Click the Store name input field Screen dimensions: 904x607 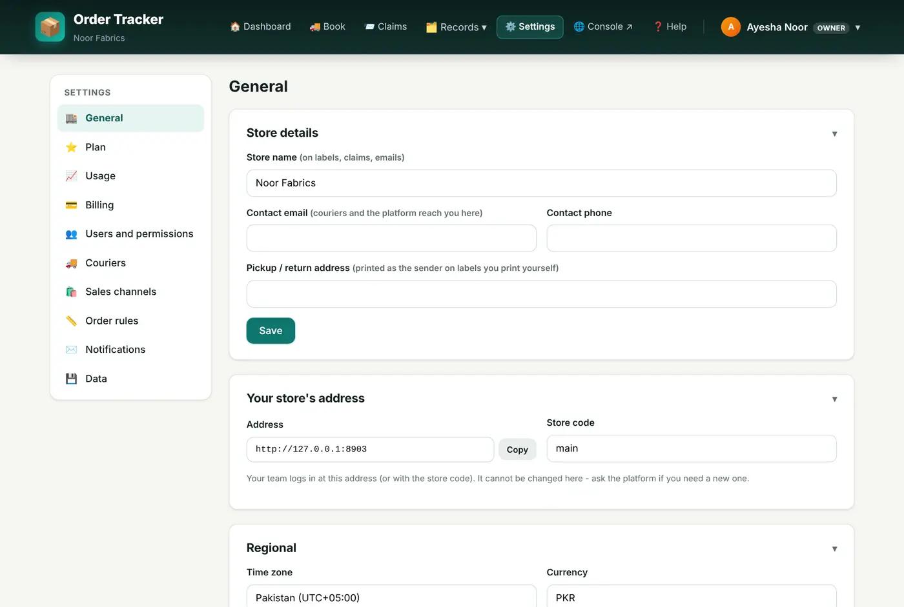click(x=542, y=183)
